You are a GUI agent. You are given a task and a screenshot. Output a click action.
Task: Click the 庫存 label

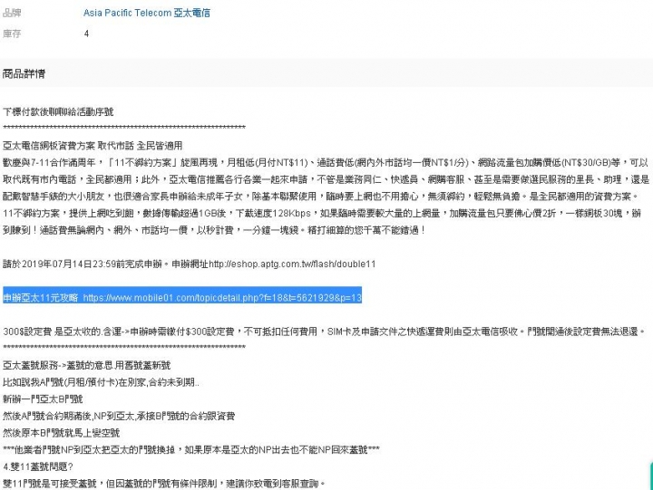pyautogui.click(x=12, y=34)
